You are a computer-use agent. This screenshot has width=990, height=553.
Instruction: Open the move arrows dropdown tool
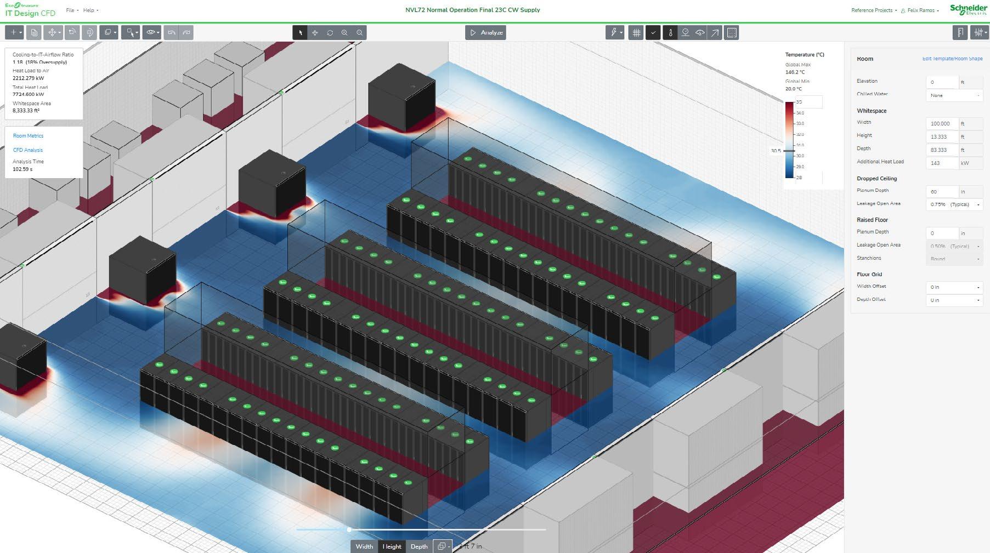(x=53, y=33)
